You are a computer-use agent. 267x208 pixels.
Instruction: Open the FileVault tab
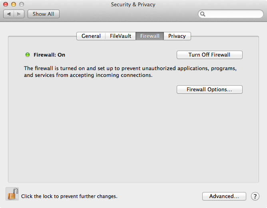point(121,36)
